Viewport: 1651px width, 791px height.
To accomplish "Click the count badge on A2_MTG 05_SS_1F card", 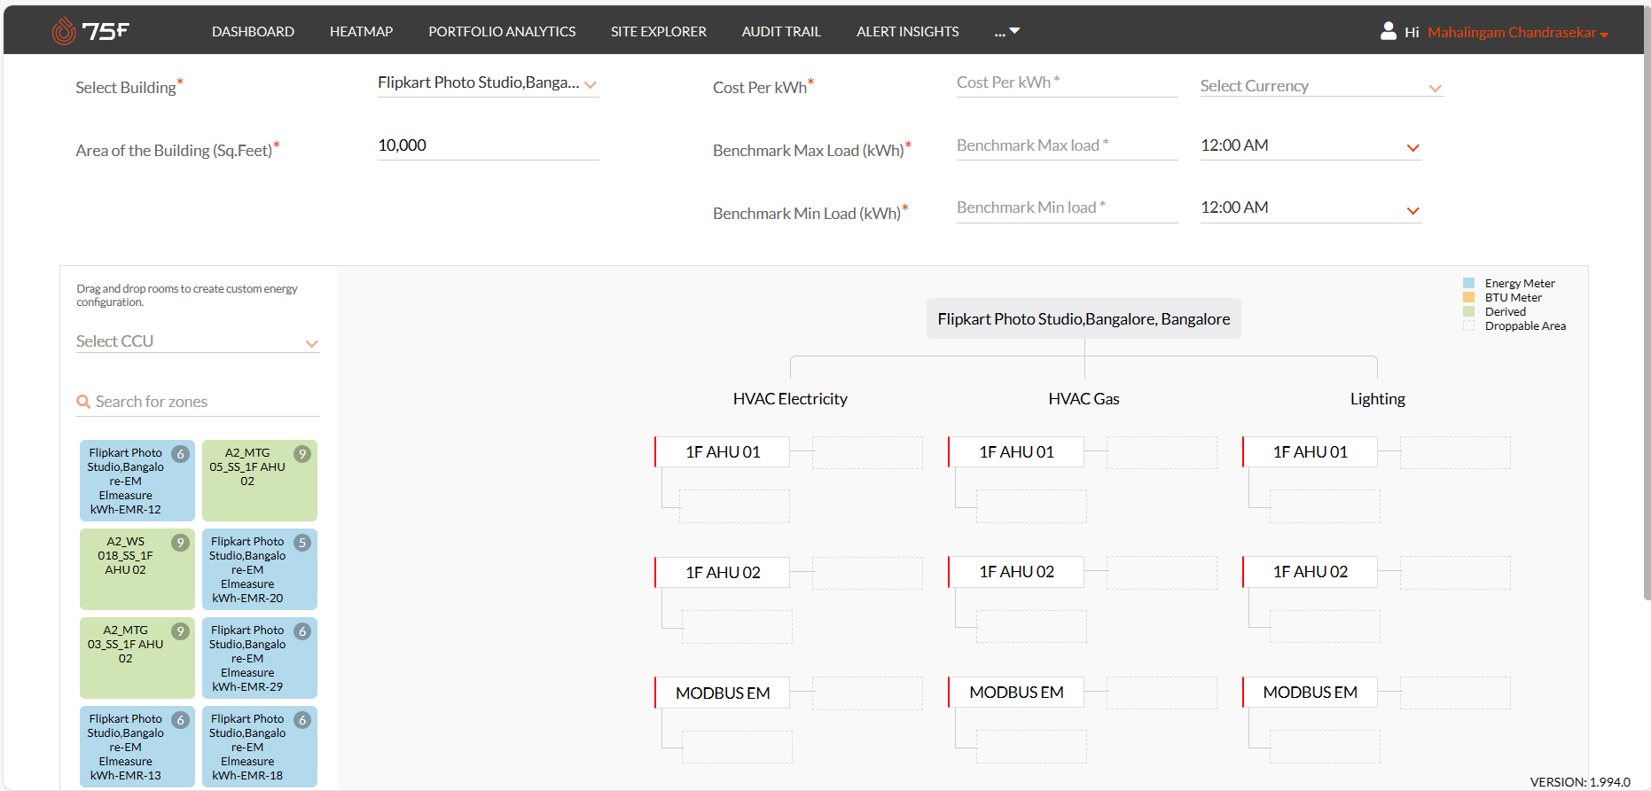I will 302,454.
